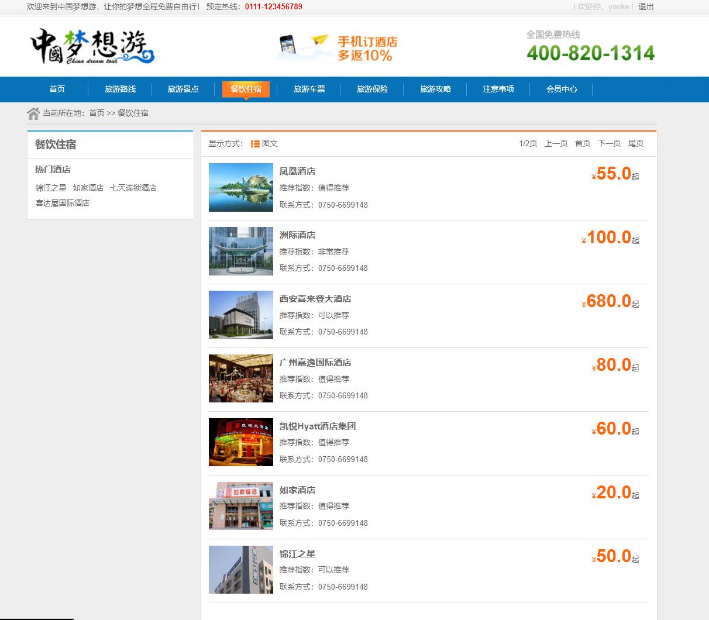The height and width of the screenshot is (620, 709).
Task: Jump to 尾页 in pagination
Action: click(636, 143)
